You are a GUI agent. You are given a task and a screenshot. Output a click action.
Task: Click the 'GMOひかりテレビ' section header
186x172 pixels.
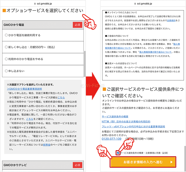click(x=43, y=165)
